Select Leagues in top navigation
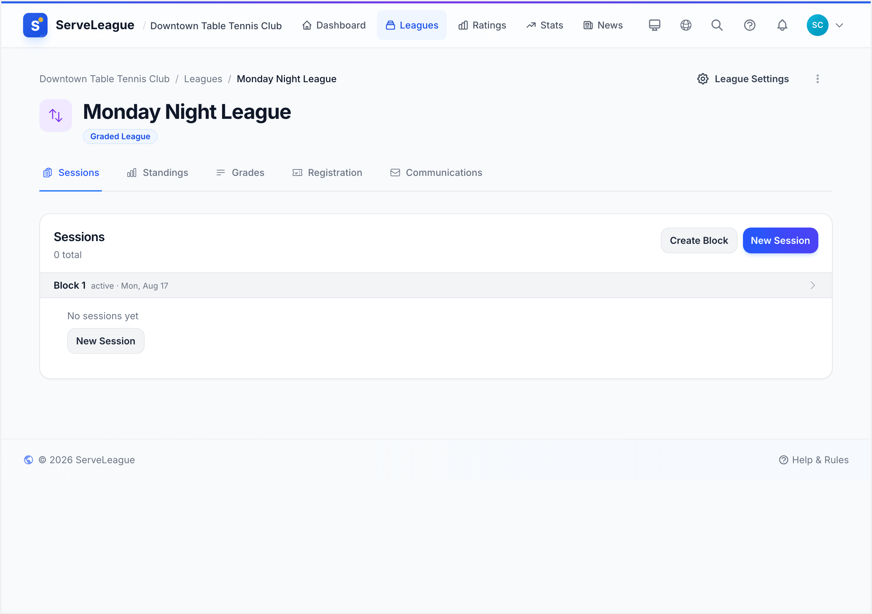Screen dimensions: 872x614 click(x=412, y=25)
